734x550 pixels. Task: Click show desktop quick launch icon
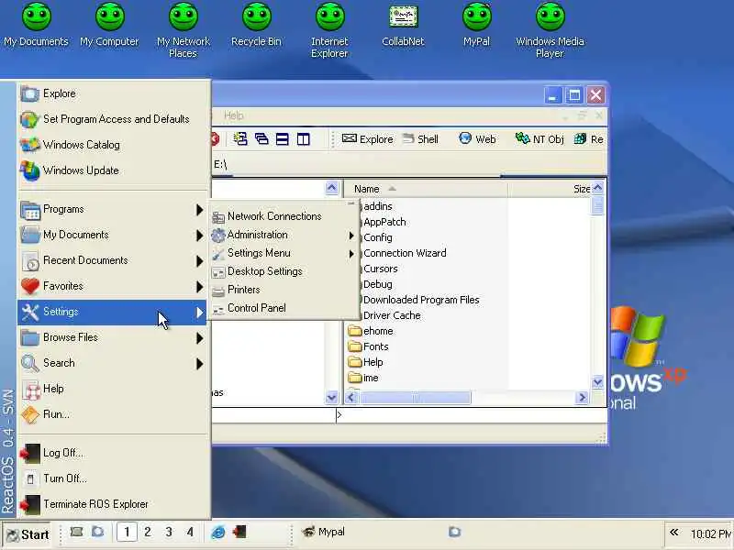pyautogui.click(x=76, y=533)
